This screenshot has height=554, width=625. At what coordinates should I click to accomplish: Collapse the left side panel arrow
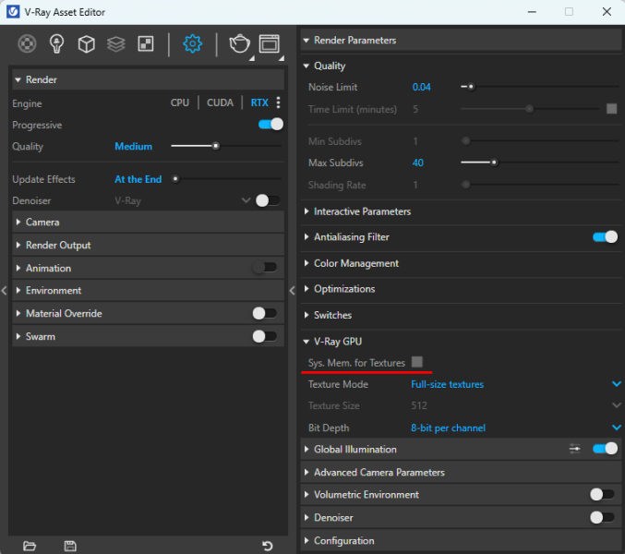(x=4, y=291)
